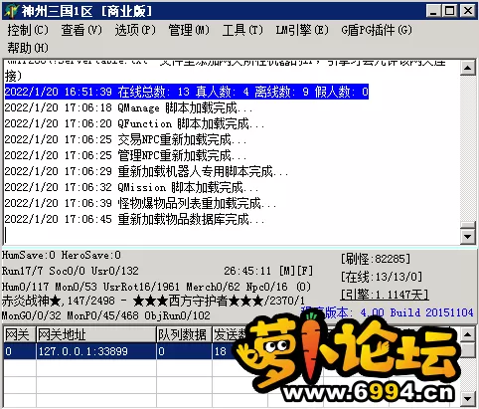Click the 网关地址 column header
Screen dimensions: 479x409
click(95, 334)
